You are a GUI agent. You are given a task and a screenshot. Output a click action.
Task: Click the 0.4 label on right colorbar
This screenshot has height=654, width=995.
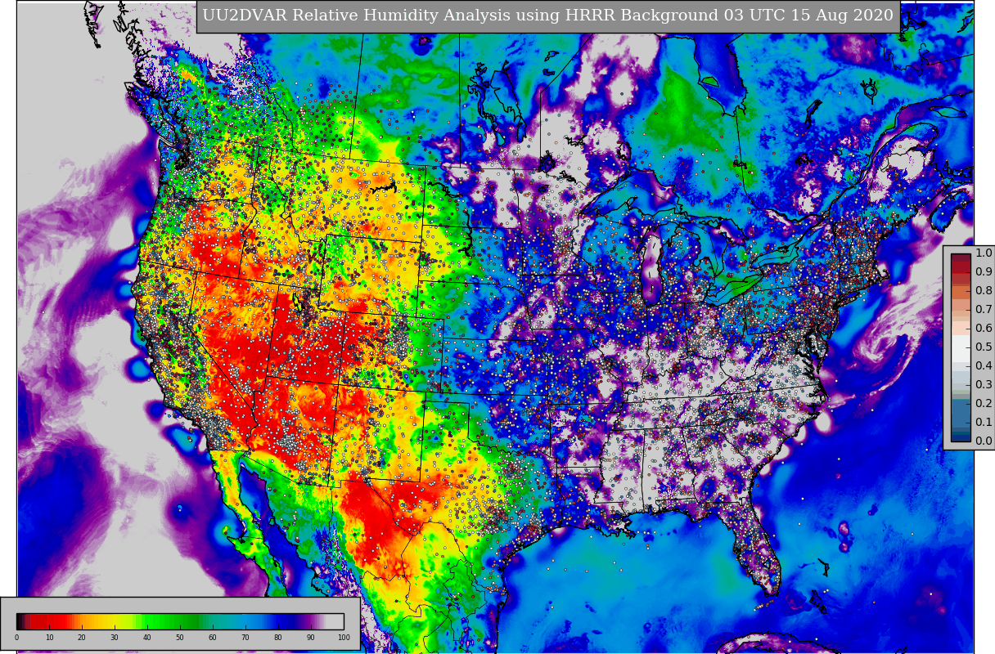(x=984, y=366)
